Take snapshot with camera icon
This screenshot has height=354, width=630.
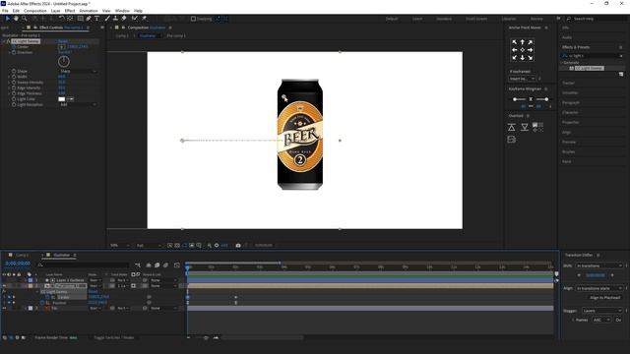pos(238,245)
